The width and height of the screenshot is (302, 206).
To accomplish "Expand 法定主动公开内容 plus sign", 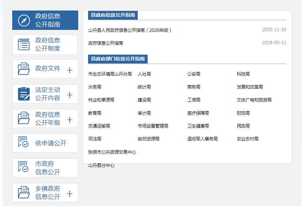I will 70,95.
